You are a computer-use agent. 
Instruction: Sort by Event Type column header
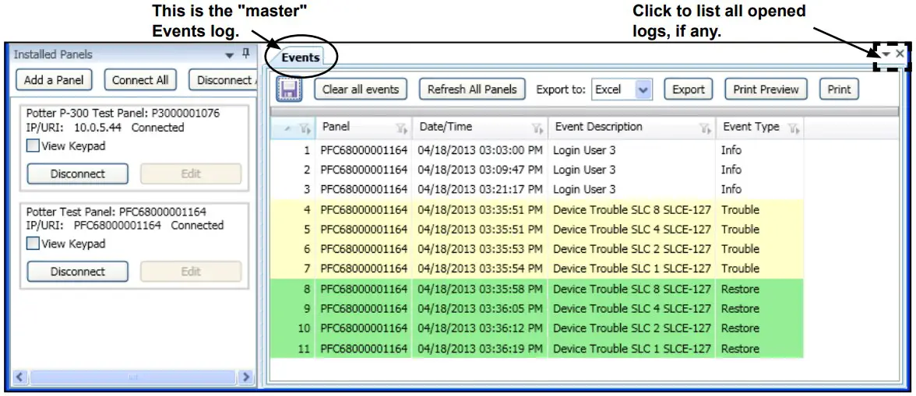(760, 127)
